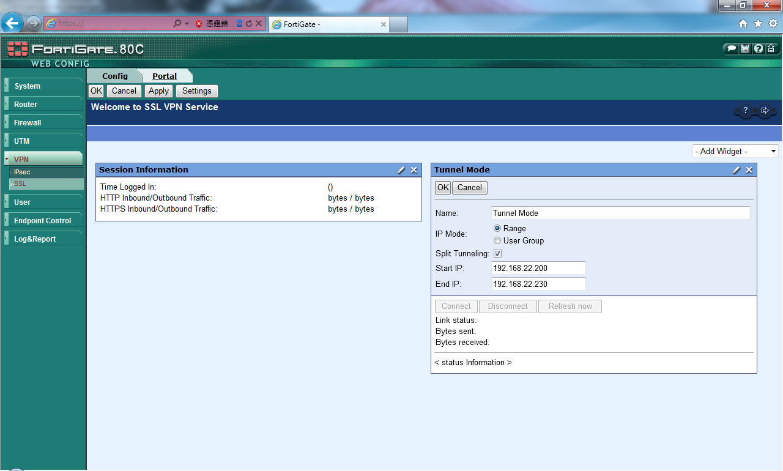Click the Disconnect button

click(508, 306)
